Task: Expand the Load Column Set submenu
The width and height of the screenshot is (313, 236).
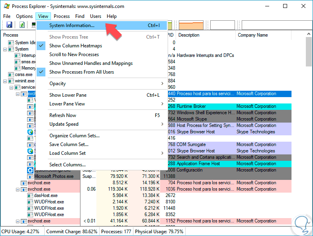Action: [x=102, y=153]
